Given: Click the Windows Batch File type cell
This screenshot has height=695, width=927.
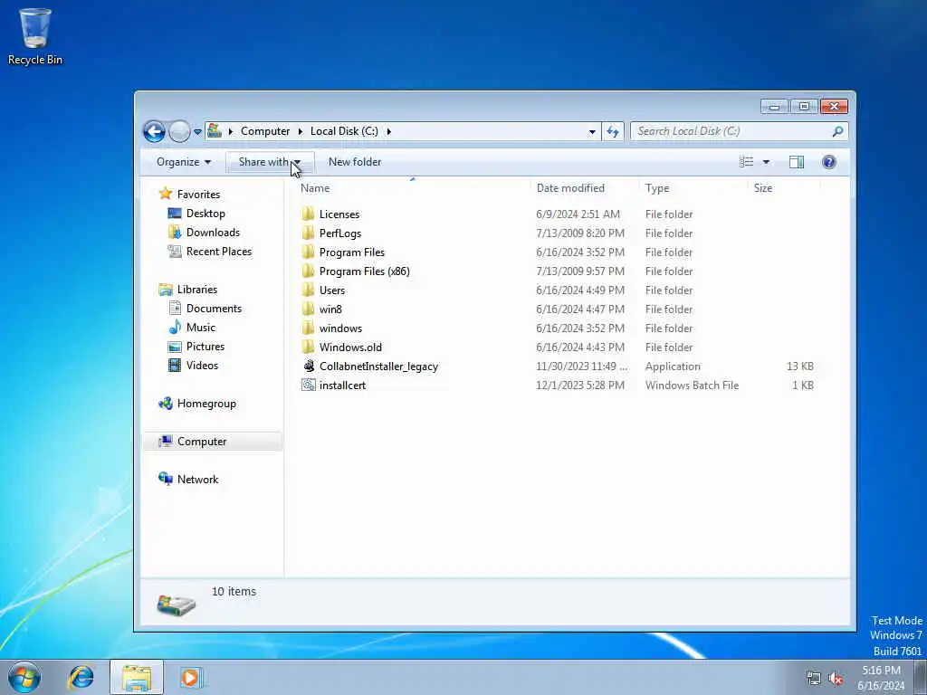Looking at the screenshot, I should coord(693,385).
